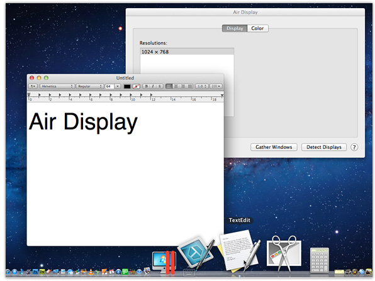Open the list bullets and numbering dropdown
Viewport: 375px width, 281px height.
[216, 86]
